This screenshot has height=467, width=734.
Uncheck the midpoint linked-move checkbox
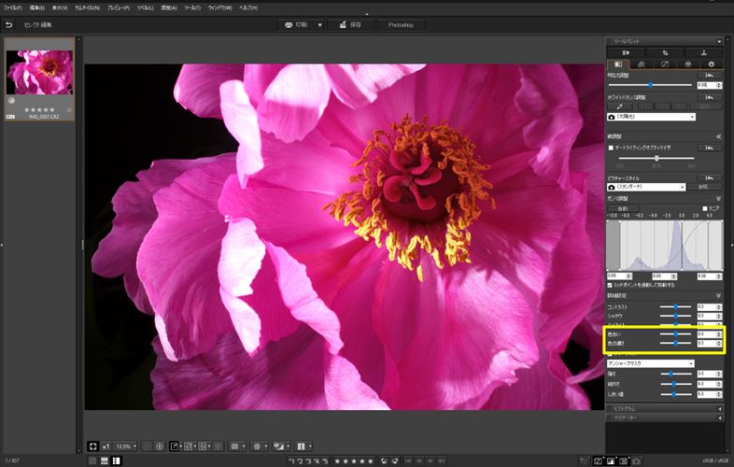click(610, 285)
